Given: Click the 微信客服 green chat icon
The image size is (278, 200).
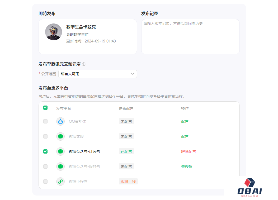Looking at the screenshot, I should (60, 136).
